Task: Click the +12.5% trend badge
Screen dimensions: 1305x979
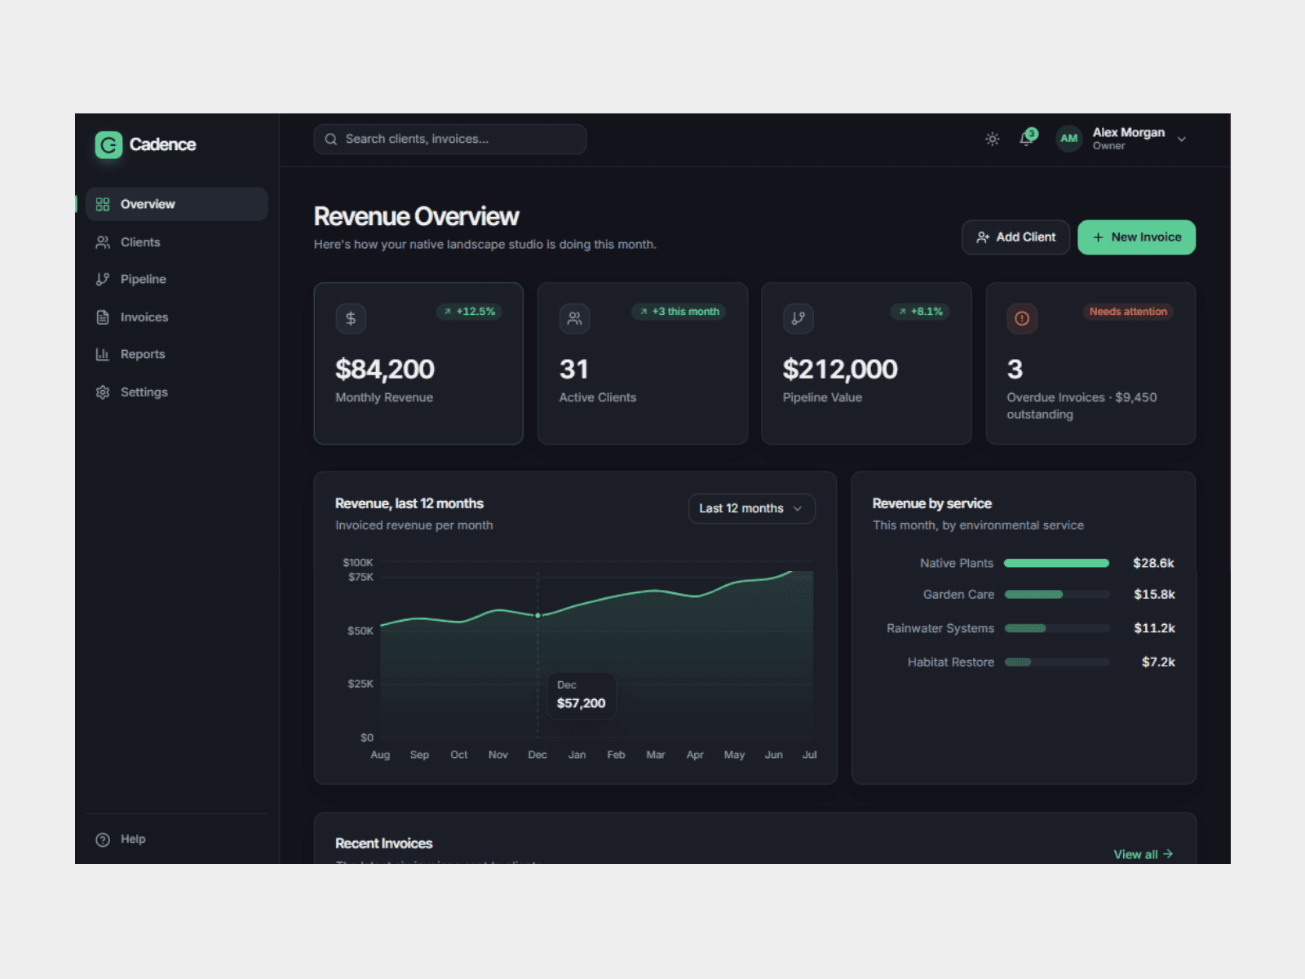Action: [469, 312]
